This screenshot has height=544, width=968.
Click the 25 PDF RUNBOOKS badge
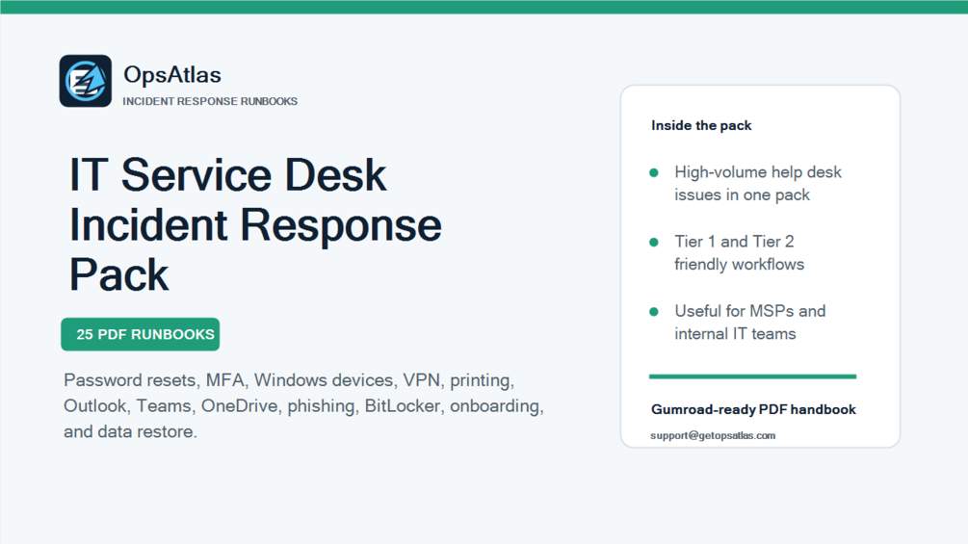point(140,334)
